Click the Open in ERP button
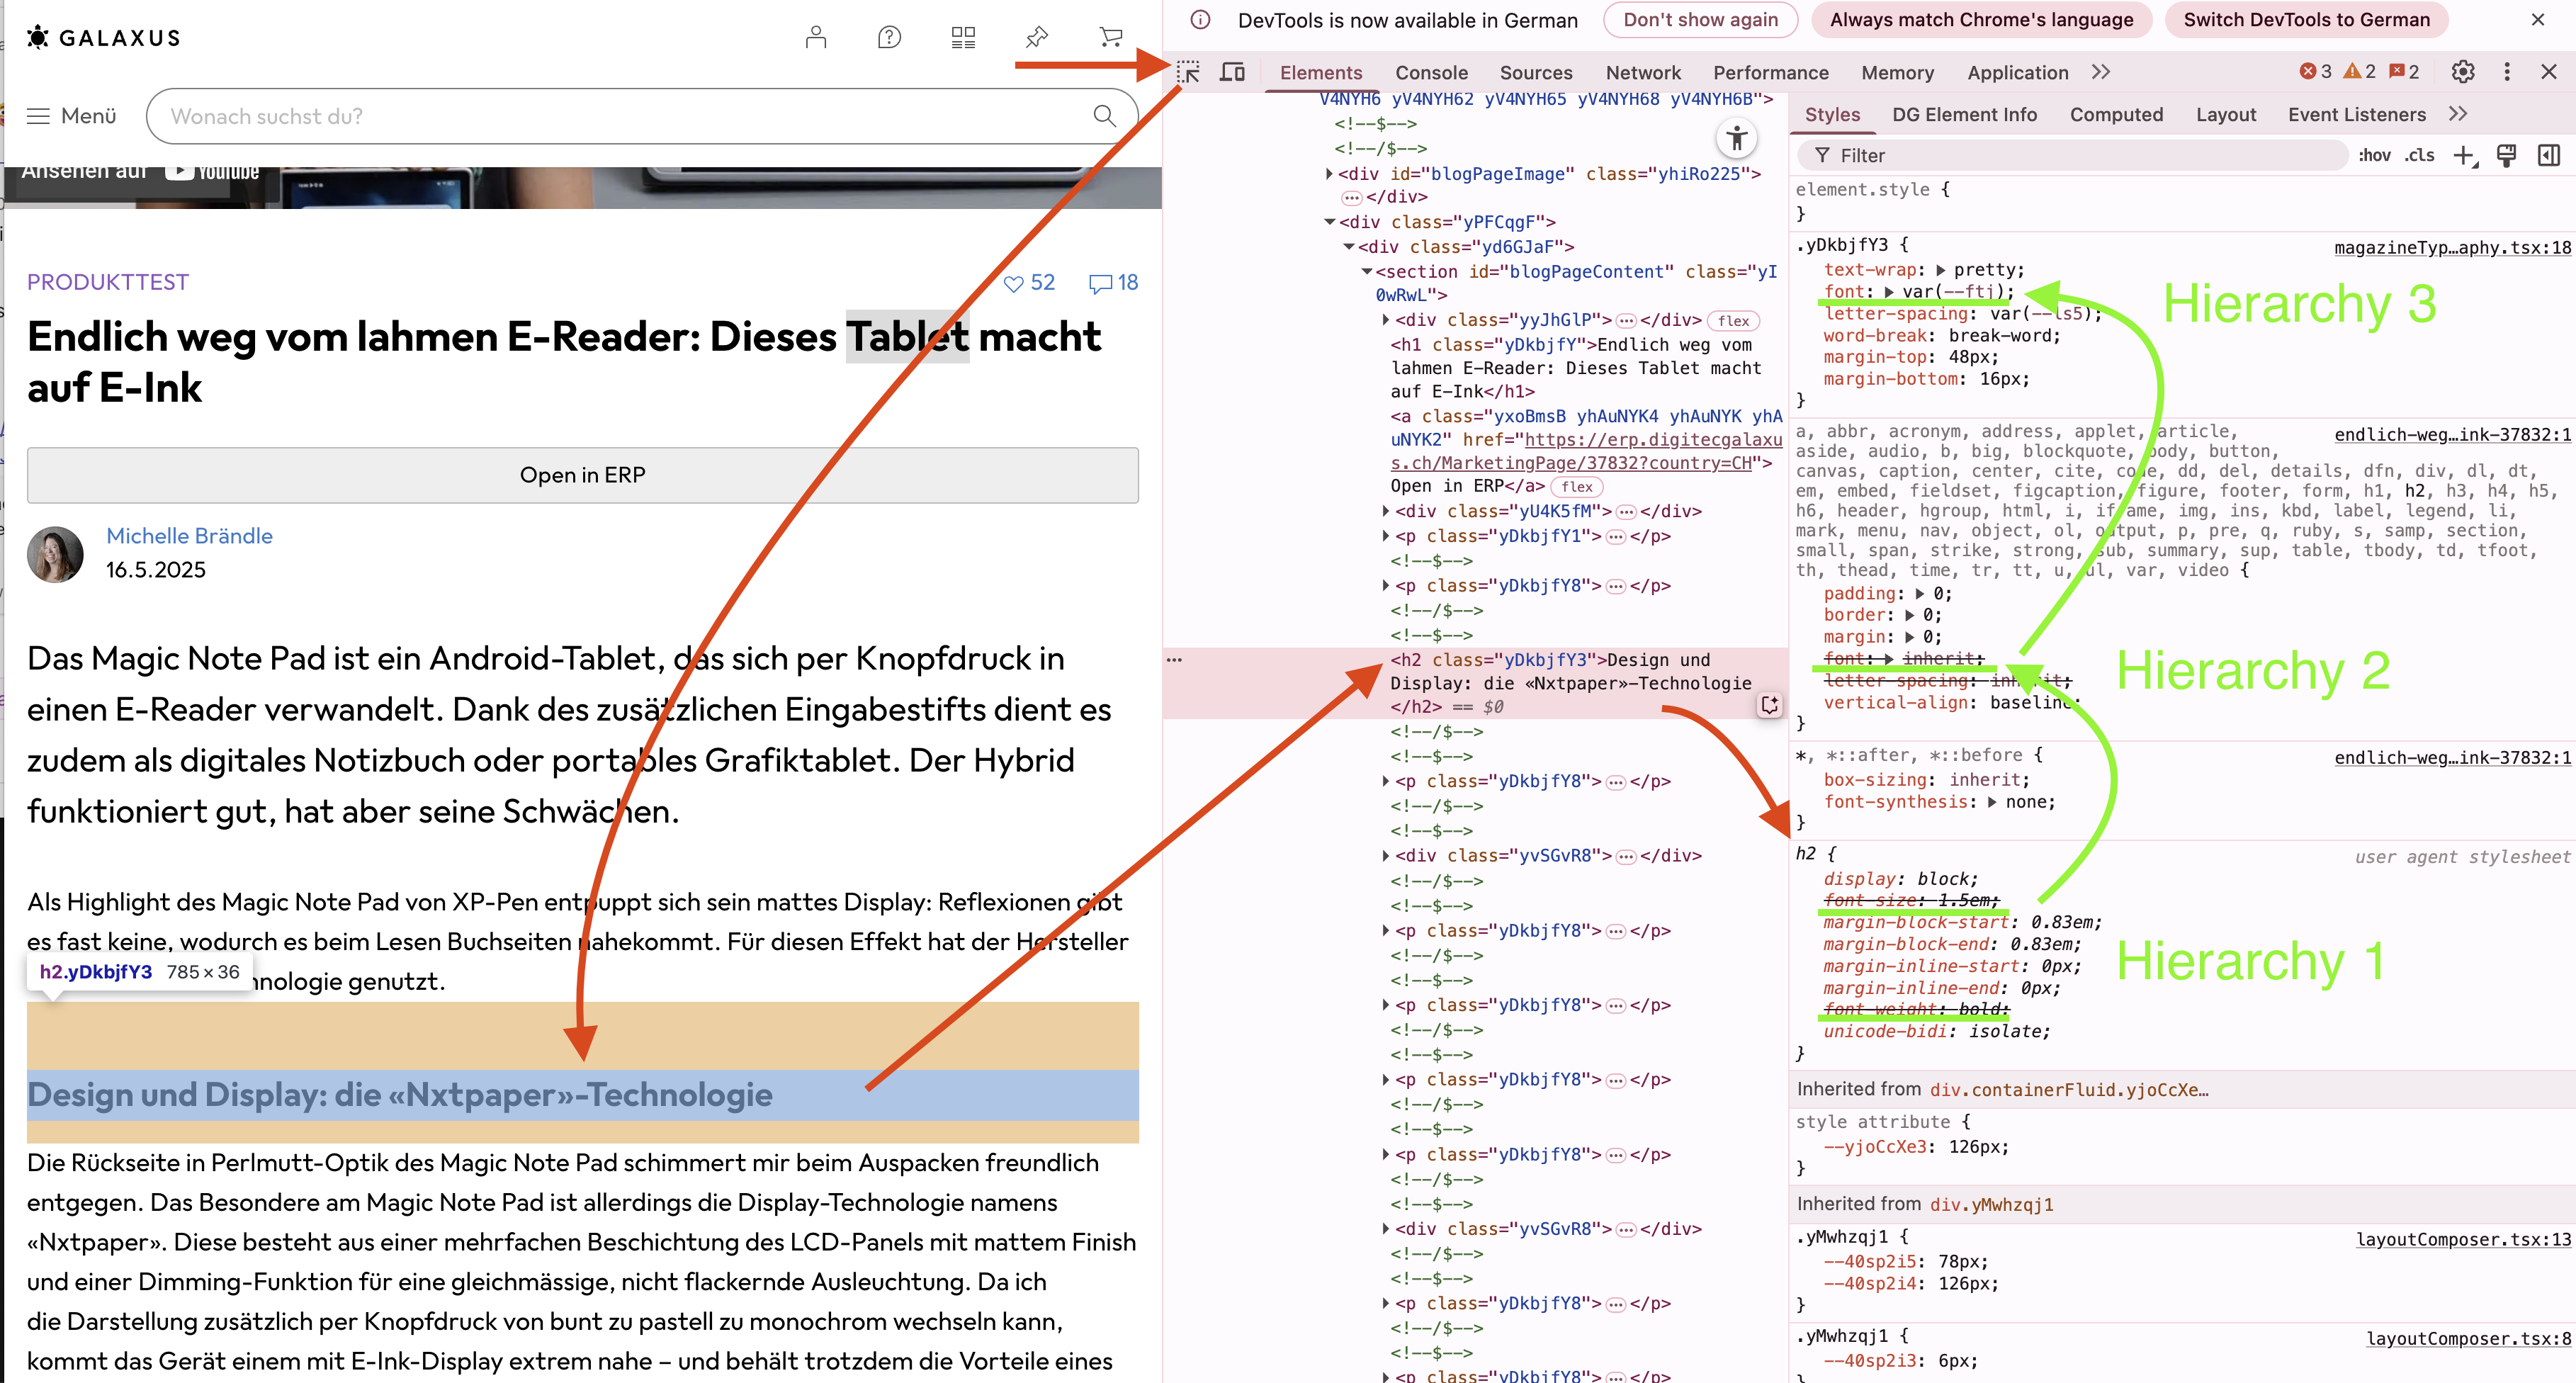Image resolution: width=2576 pixels, height=1383 pixels. pos(582,475)
